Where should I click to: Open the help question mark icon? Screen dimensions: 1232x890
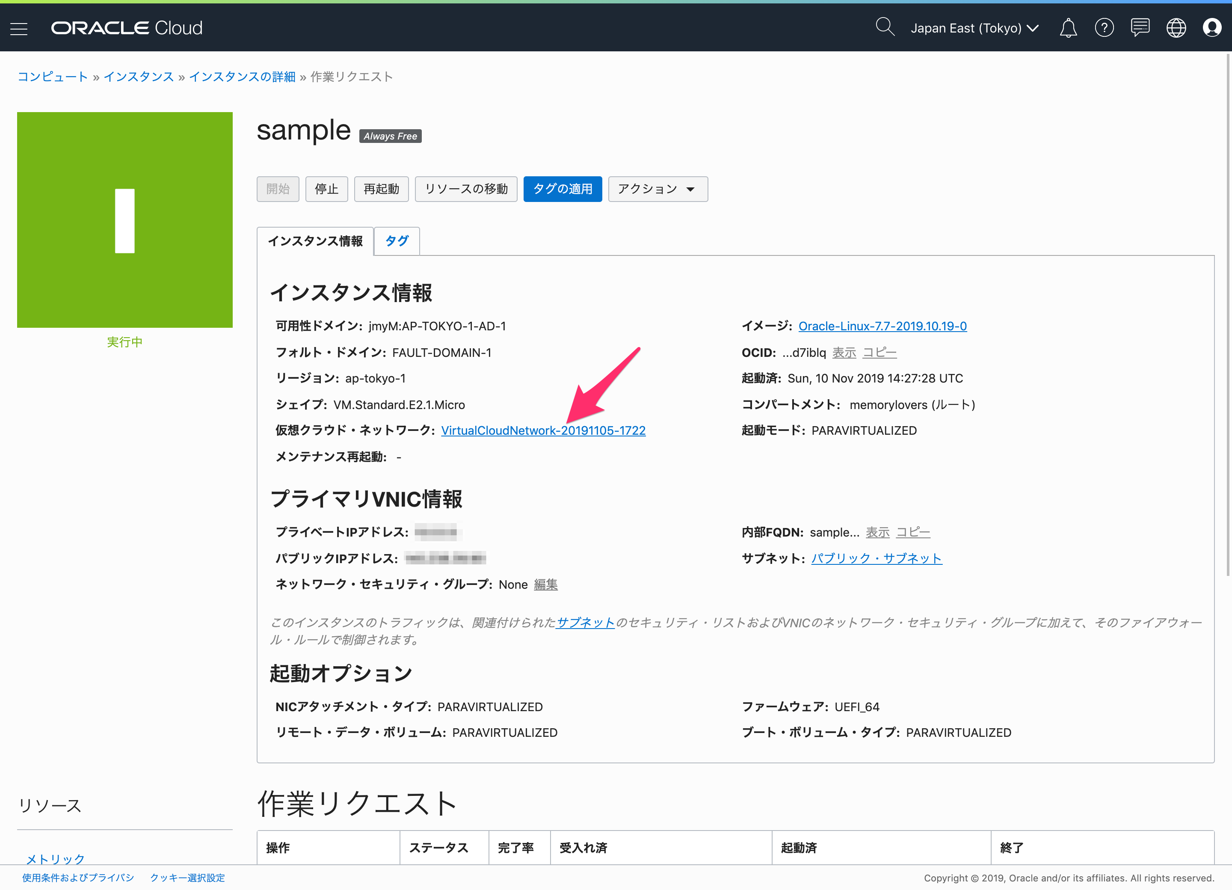1104,28
